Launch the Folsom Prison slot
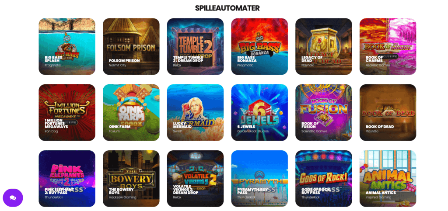The height and width of the screenshot is (211, 448). pos(131,46)
